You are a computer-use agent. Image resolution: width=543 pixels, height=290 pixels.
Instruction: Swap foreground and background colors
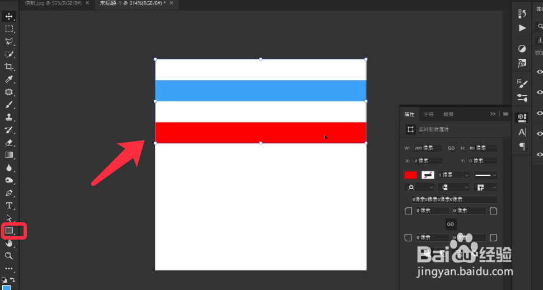tap(13, 279)
